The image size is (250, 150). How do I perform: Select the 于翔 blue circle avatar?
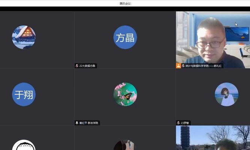(24, 94)
